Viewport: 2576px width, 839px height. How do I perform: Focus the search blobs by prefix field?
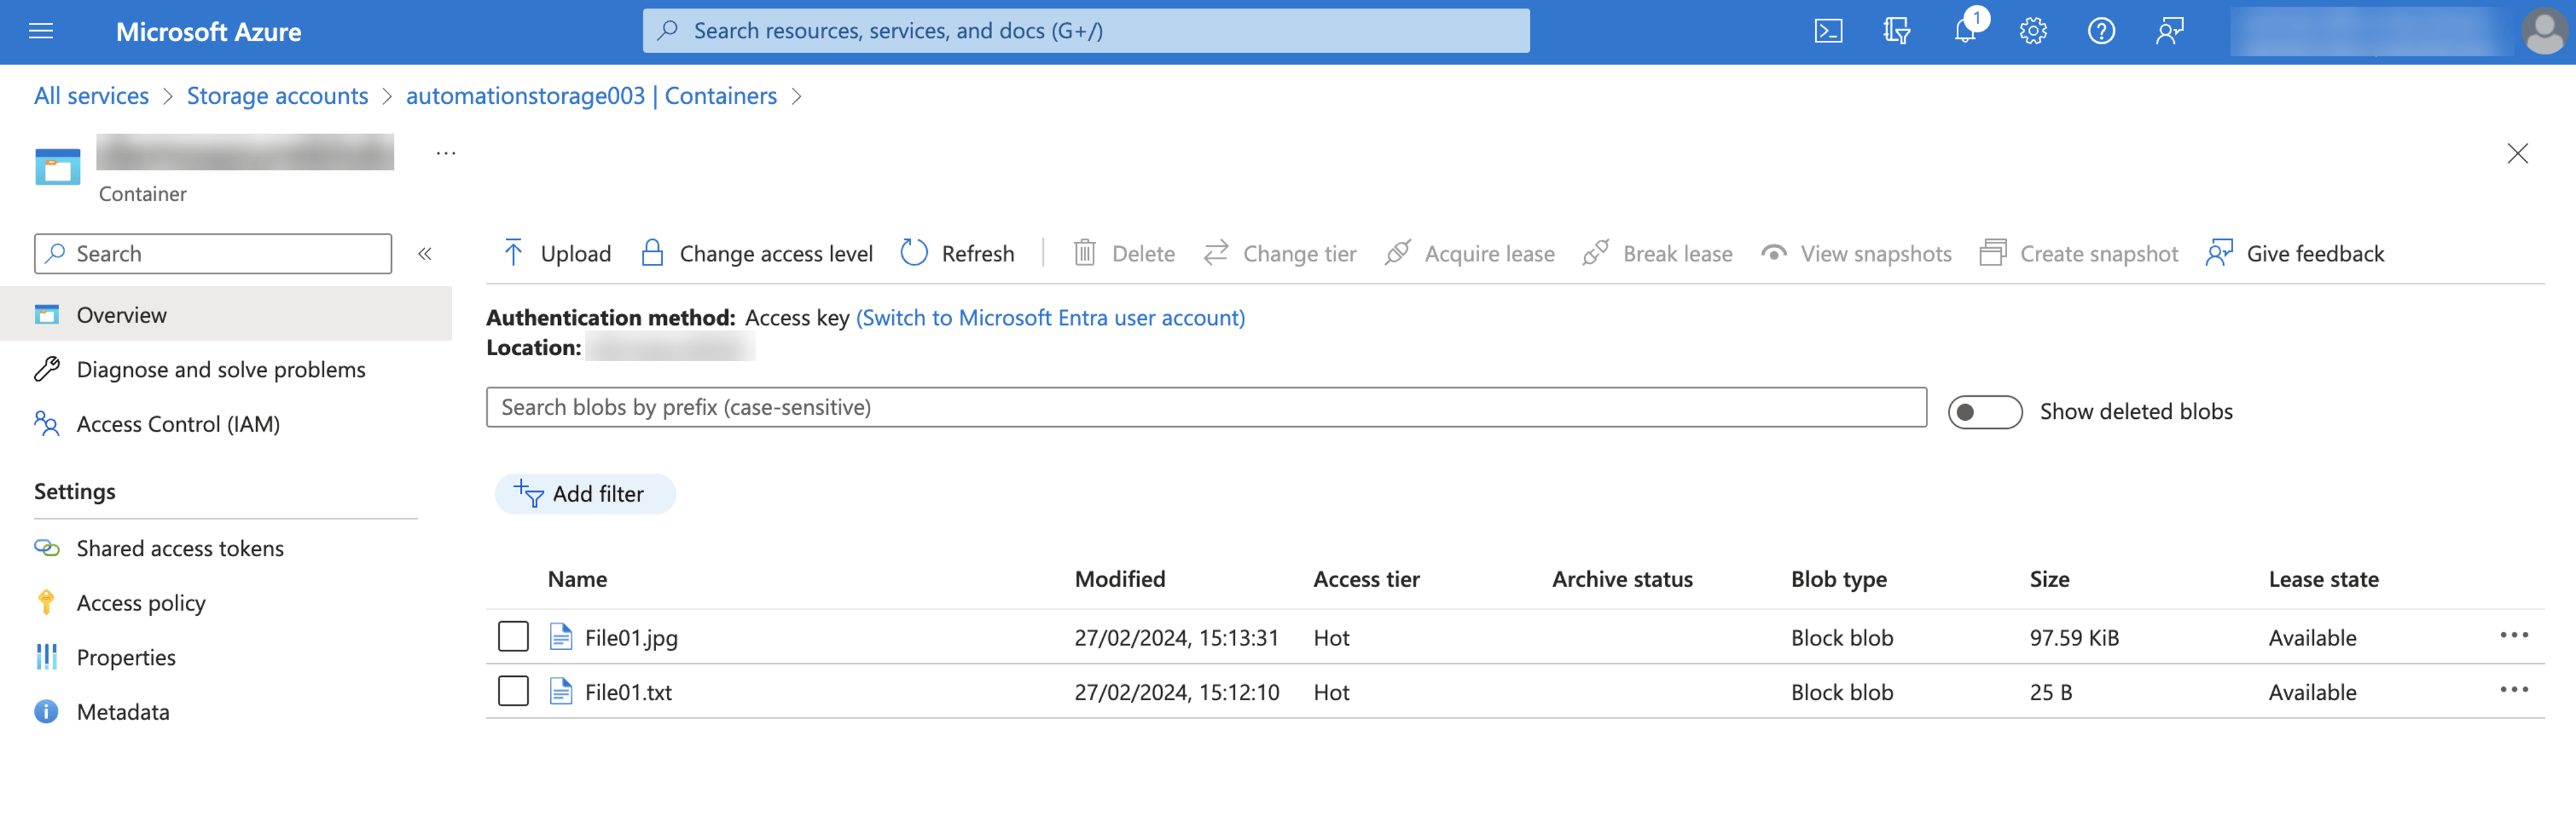click(x=1206, y=407)
